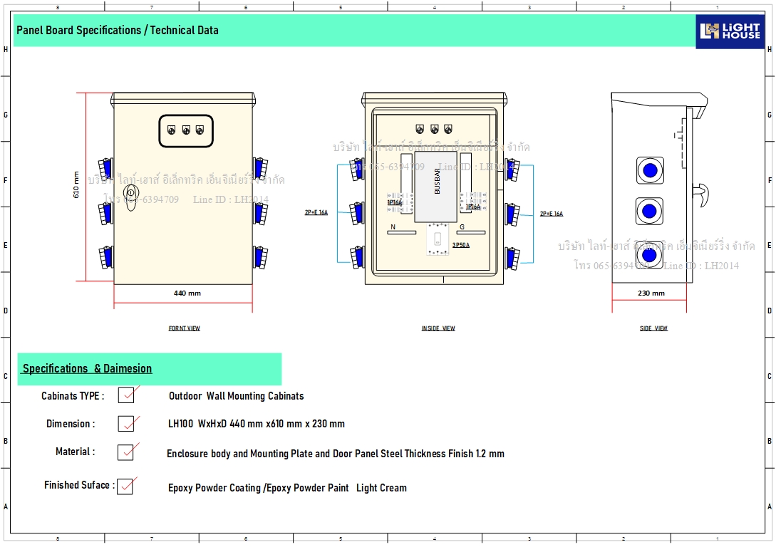Select the top blue socket in side view
The width and height of the screenshot is (781, 547).
tap(649, 170)
